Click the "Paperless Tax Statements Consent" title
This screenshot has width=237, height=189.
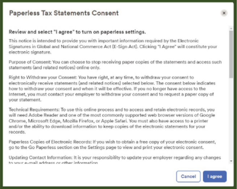(64, 13)
